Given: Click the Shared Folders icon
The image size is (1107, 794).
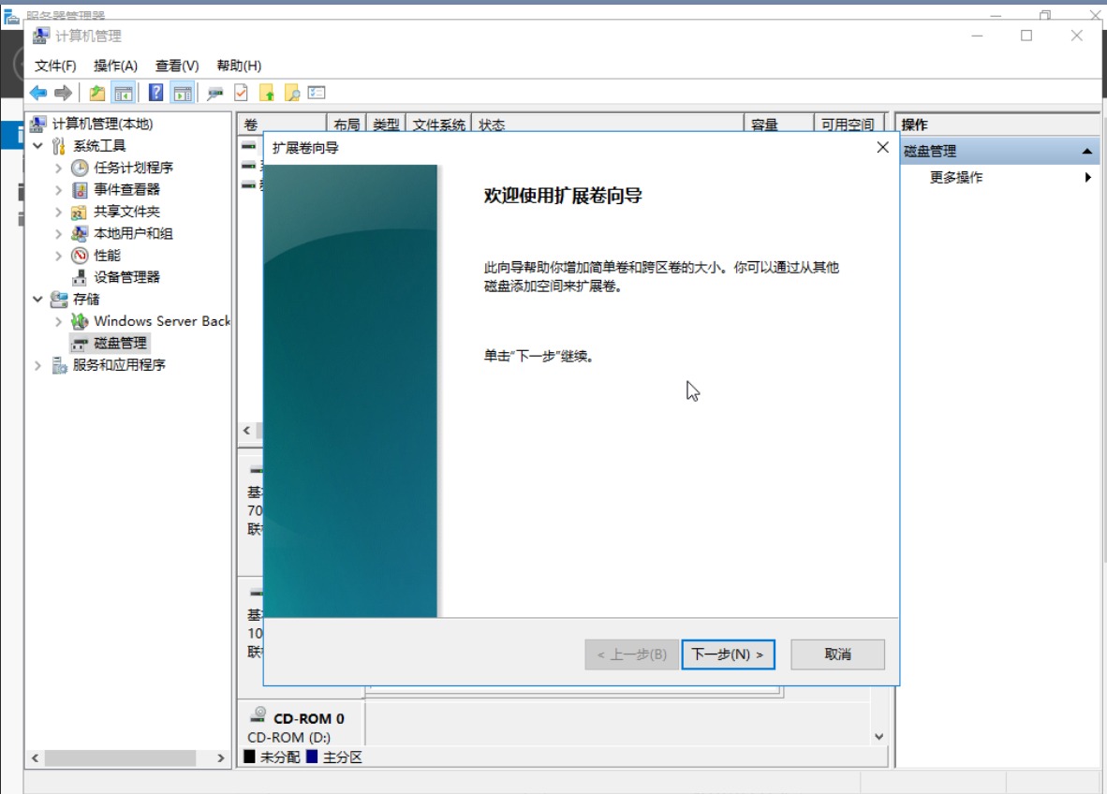Looking at the screenshot, I should 80,212.
